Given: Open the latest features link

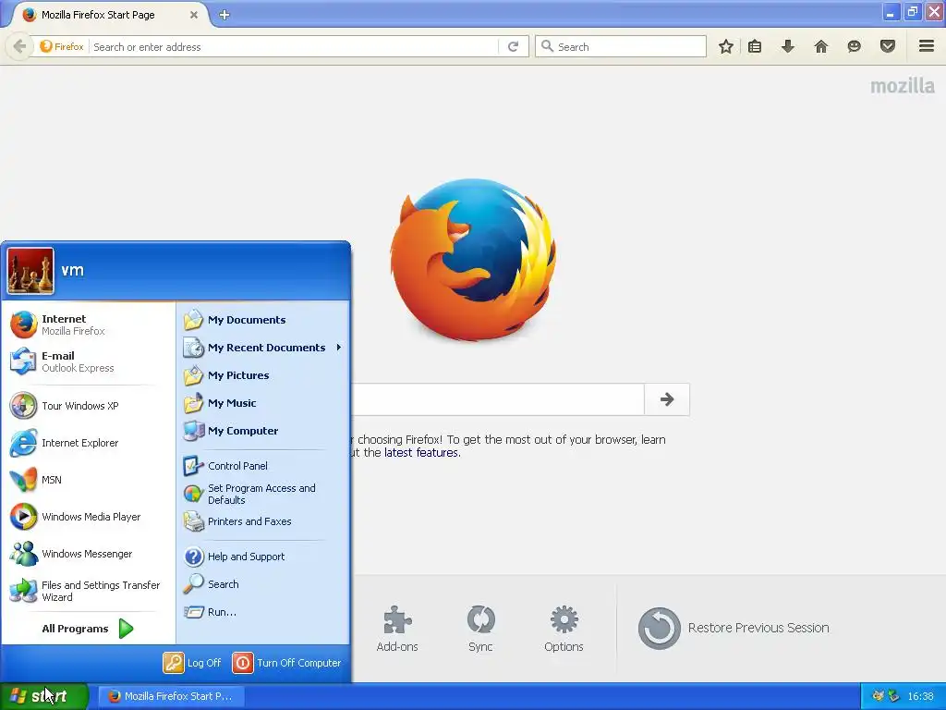Looking at the screenshot, I should [421, 453].
